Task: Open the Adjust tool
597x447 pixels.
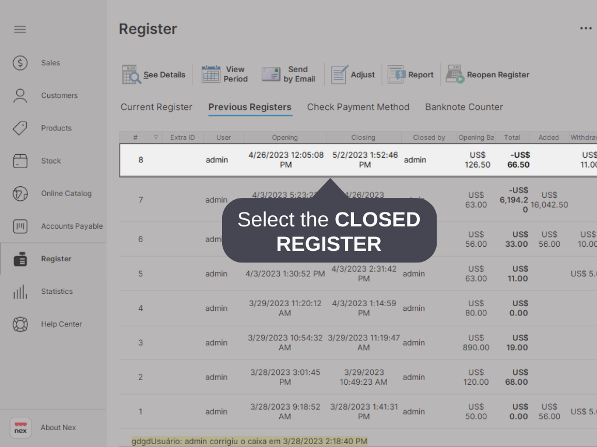Action: [x=353, y=74]
